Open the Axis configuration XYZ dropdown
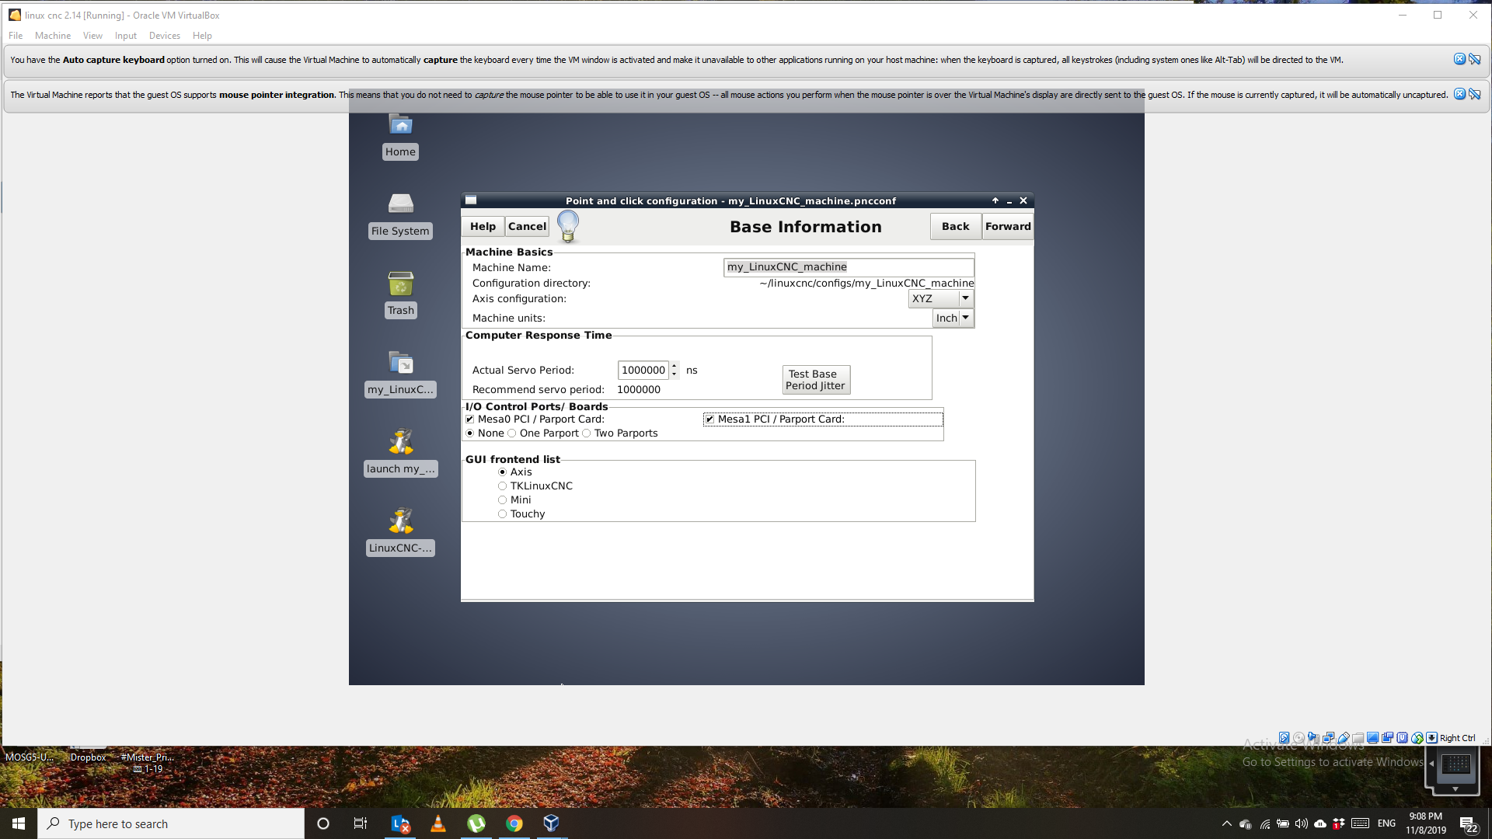This screenshot has height=839, width=1492. [x=941, y=298]
